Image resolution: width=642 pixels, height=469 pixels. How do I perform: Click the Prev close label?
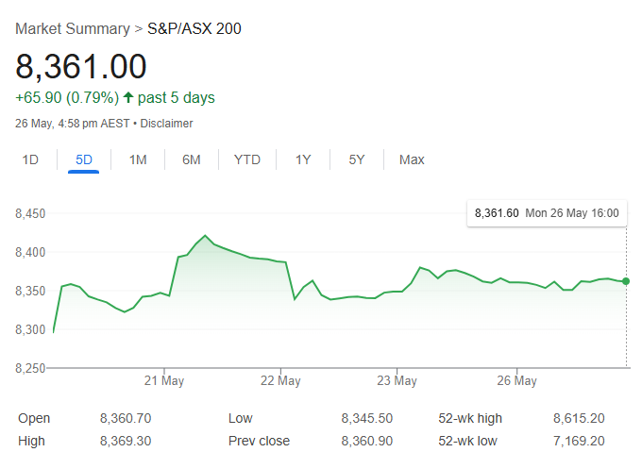coord(260,441)
